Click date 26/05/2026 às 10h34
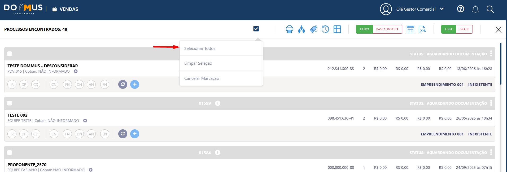This screenshot has height=172, width=507. pyautogui.click(x=474, y=118)
